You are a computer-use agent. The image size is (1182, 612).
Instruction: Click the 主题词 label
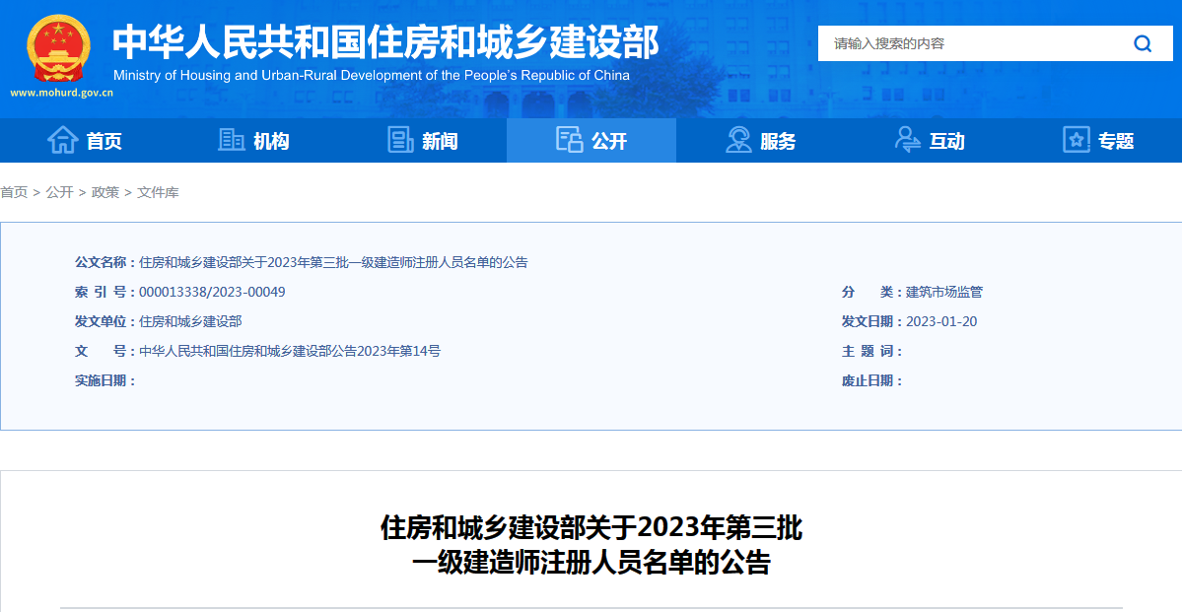[x=872, y=351]
